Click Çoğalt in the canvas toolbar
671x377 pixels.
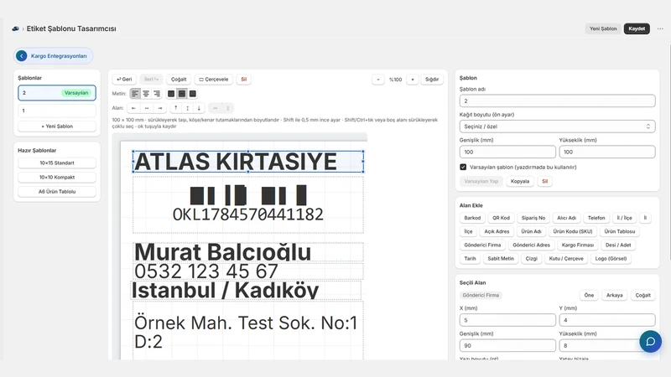pyautogui.click(x=179, y=80)
